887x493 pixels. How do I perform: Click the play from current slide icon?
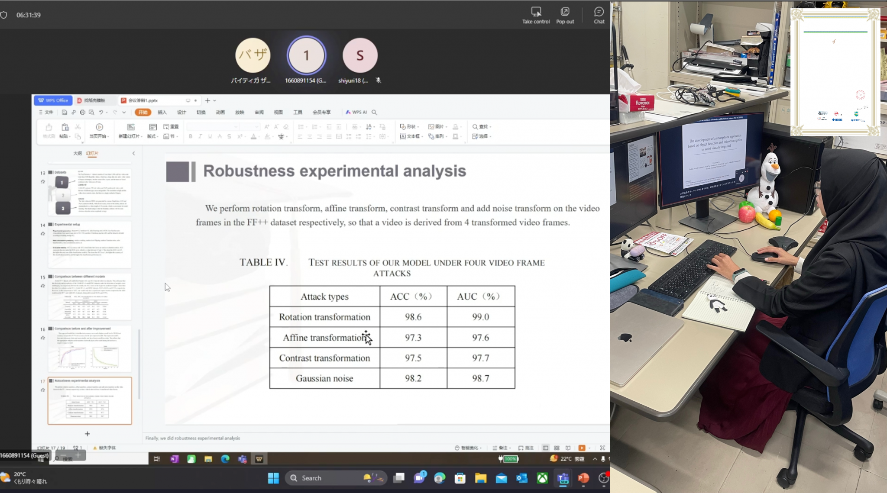99,127
